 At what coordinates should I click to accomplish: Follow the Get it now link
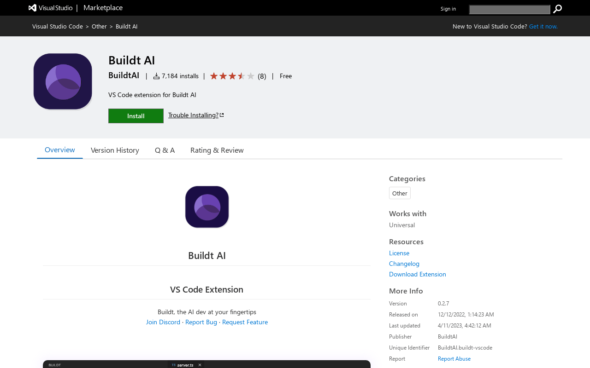(543, 26)
